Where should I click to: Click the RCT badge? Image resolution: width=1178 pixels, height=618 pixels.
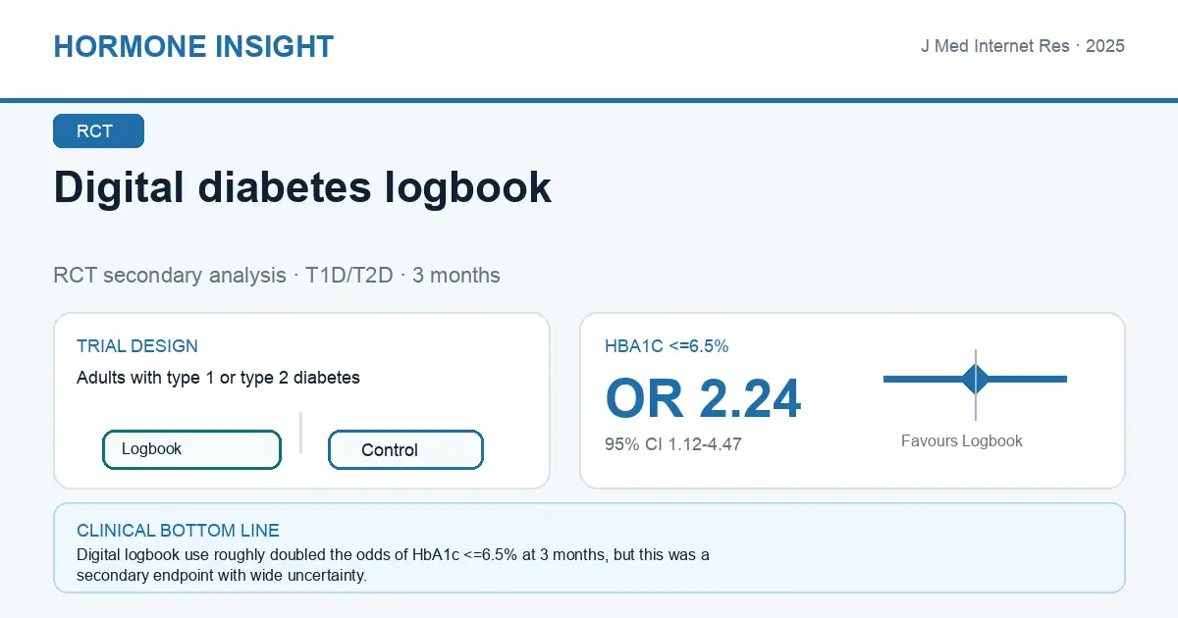click(98, 131)
